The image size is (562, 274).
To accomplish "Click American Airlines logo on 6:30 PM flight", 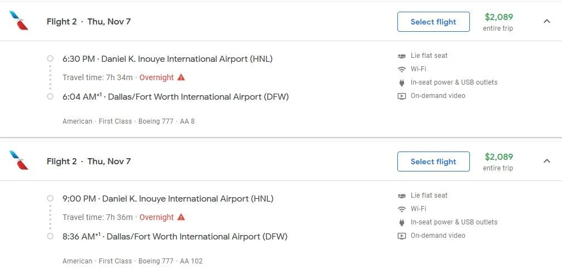I will pos(18,21).
